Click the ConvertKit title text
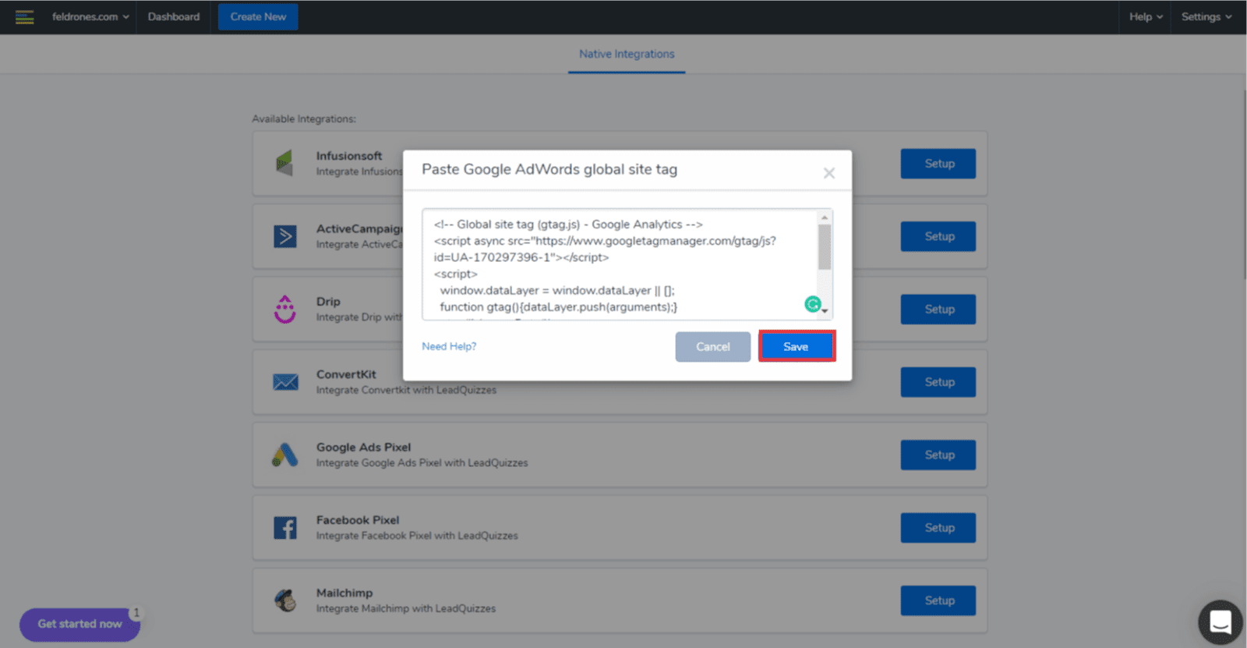1247x648 pixels. (346, 374)
